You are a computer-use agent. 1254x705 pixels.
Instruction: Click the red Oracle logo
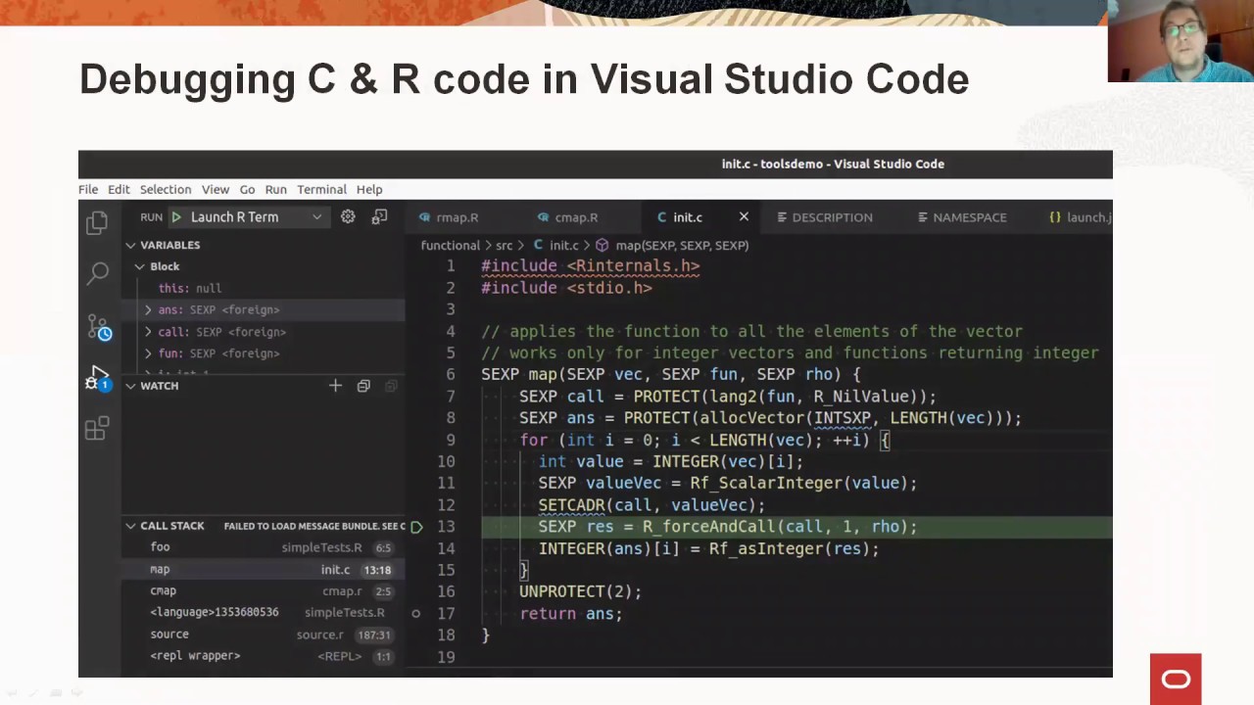[x=1176, y=679]
